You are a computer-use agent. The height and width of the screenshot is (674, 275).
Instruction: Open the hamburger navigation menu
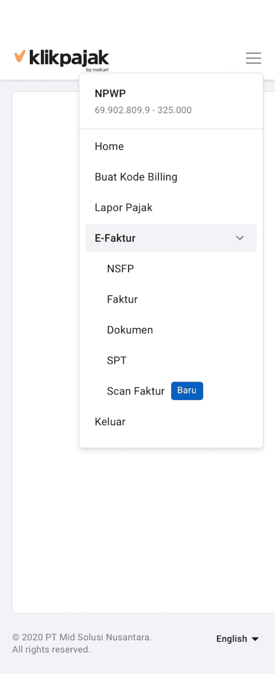254,58
